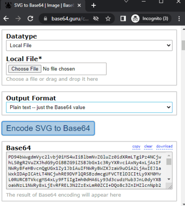Screen dimensions: 185x206
Task: Open the Incognito (3) profile chip
Action: tap(151, 18)
